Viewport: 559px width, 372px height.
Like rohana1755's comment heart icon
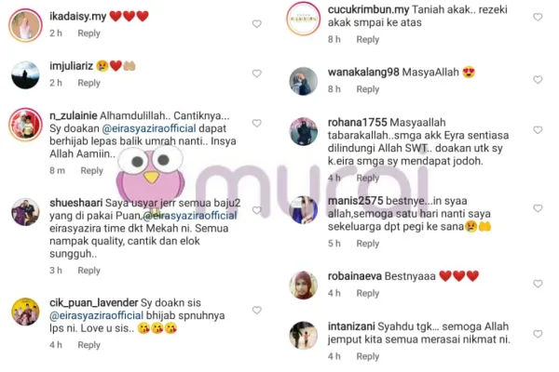(538, 130)
